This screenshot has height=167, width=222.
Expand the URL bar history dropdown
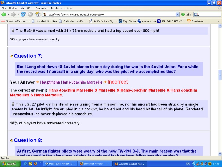177,14
